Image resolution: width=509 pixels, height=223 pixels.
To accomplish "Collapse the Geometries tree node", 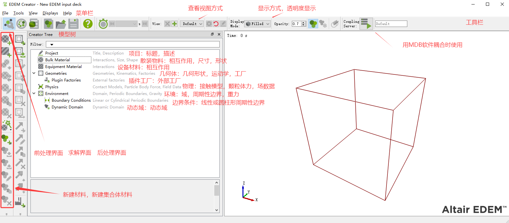I will tap(34, 73).
